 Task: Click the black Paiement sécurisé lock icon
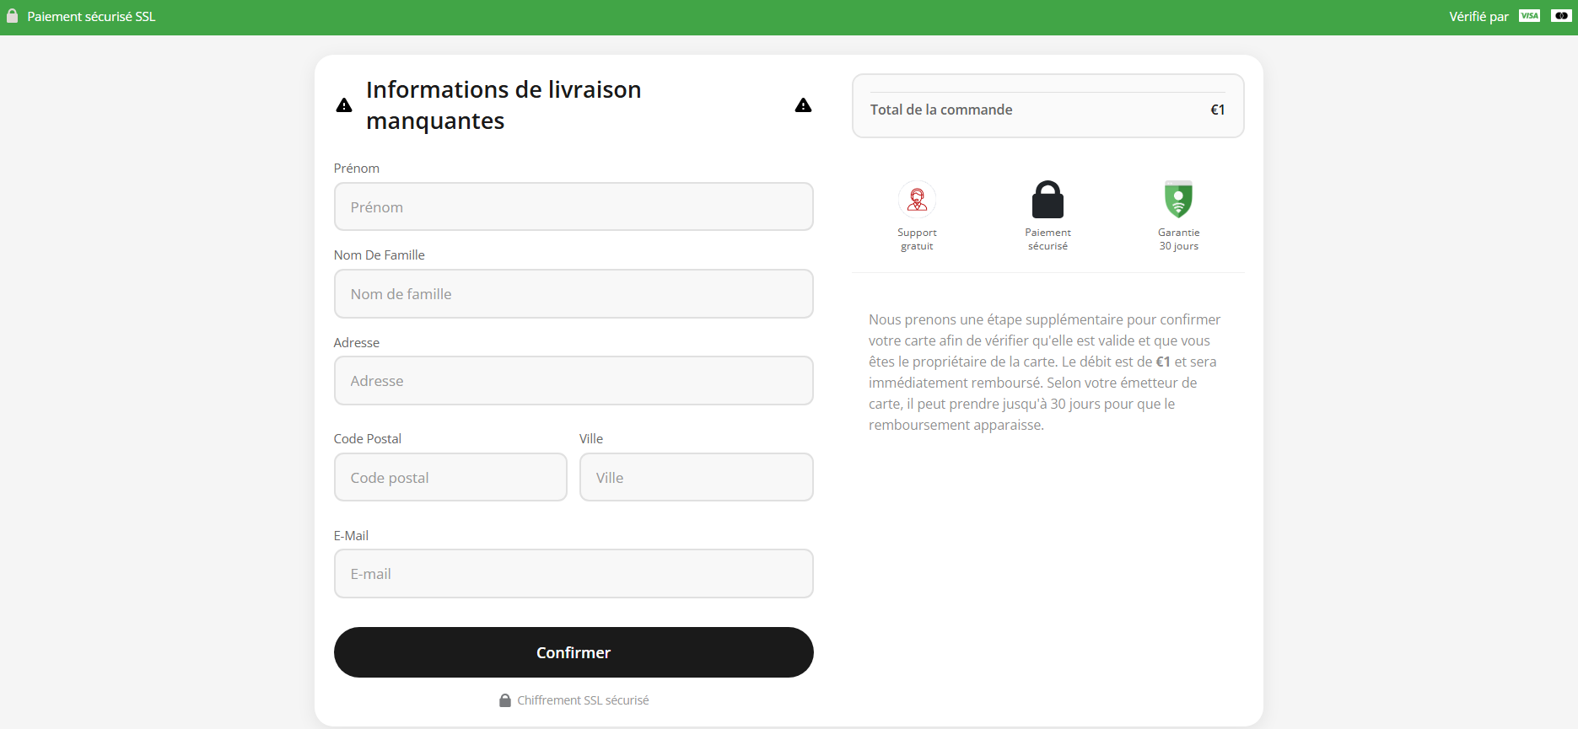point(1048,200)
